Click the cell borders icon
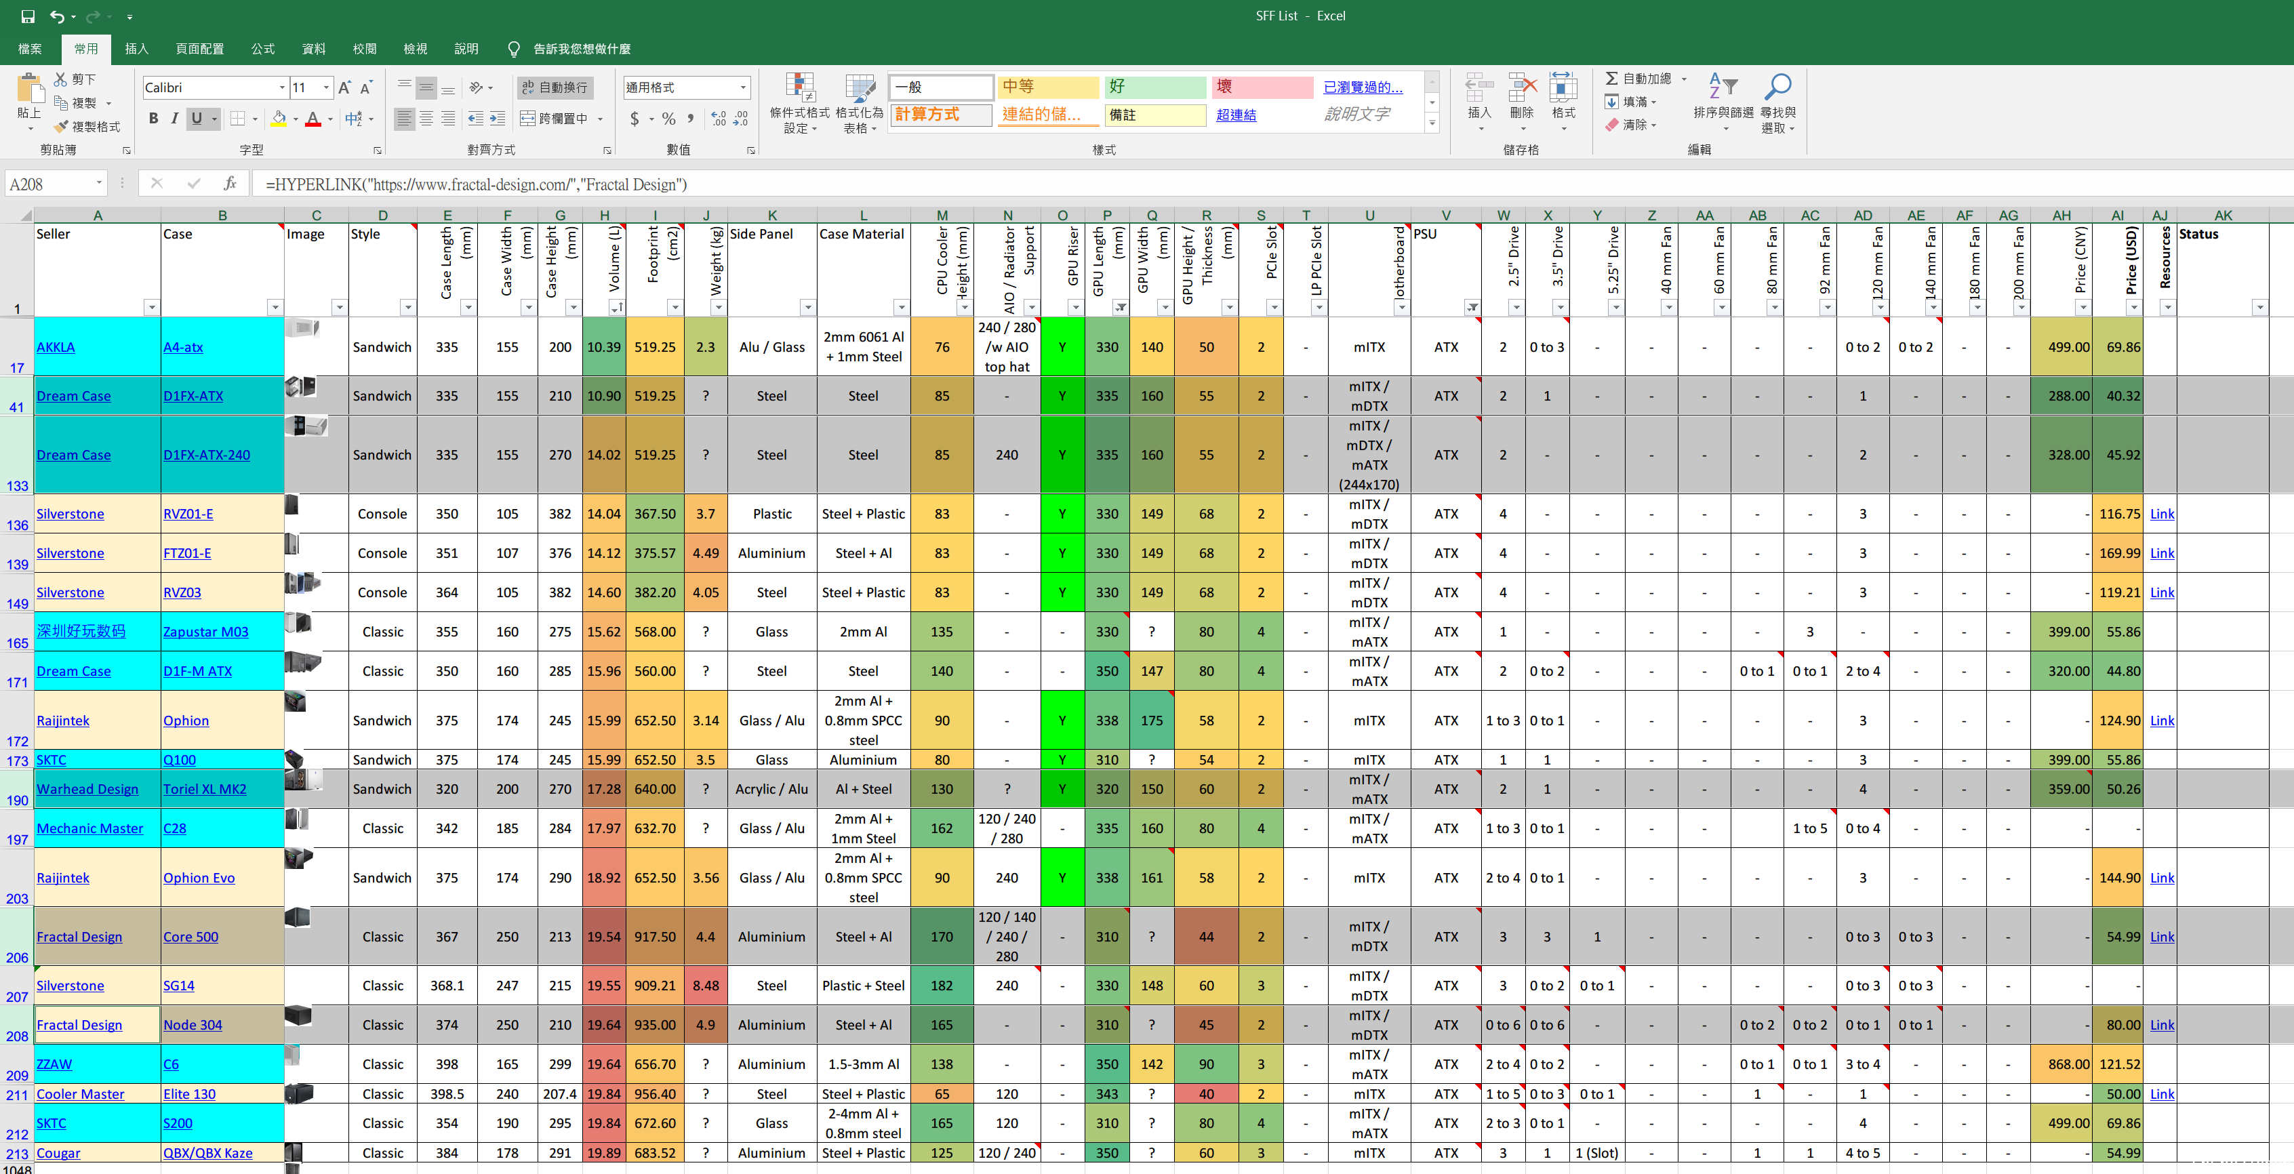2294x1174 pixels. tap(238, 119)
